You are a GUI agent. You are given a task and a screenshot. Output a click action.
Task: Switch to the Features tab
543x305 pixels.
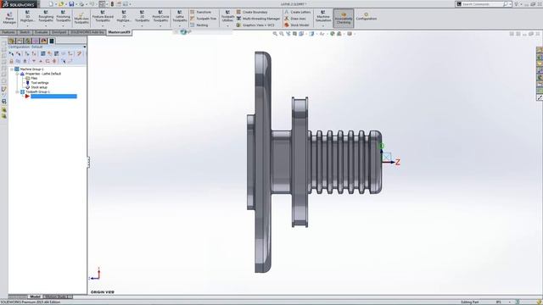8,32
